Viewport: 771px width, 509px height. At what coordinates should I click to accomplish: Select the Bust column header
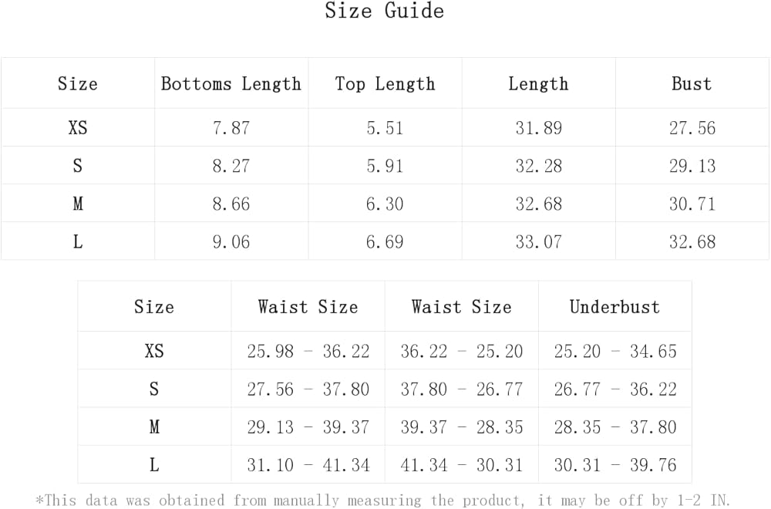(x=692, y=84)
